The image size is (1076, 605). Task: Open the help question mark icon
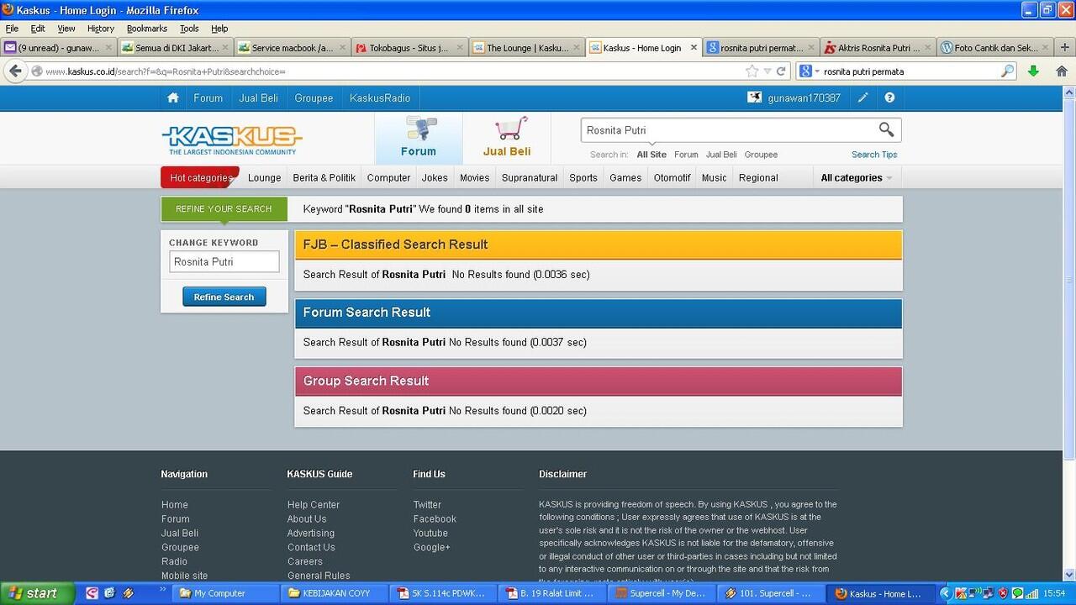[x=889, y=98]
